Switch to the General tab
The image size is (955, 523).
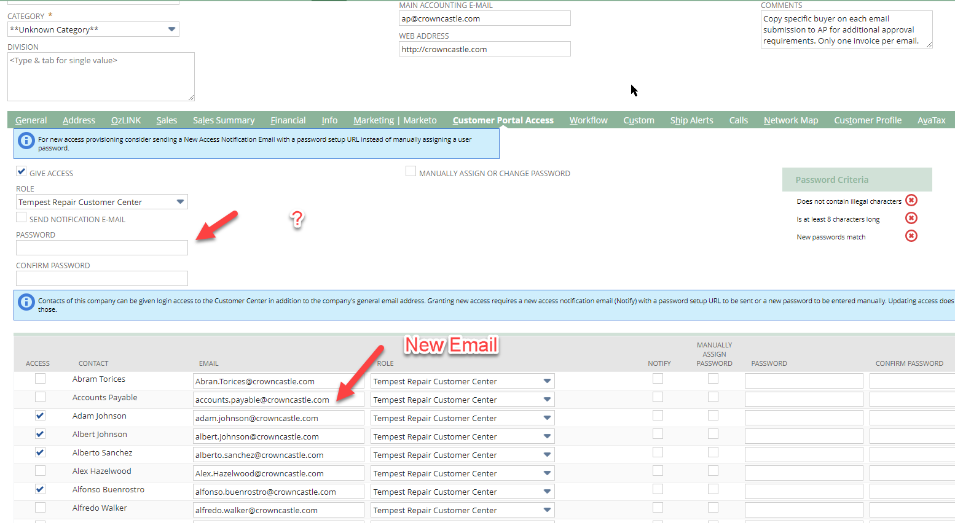[31, 120]
